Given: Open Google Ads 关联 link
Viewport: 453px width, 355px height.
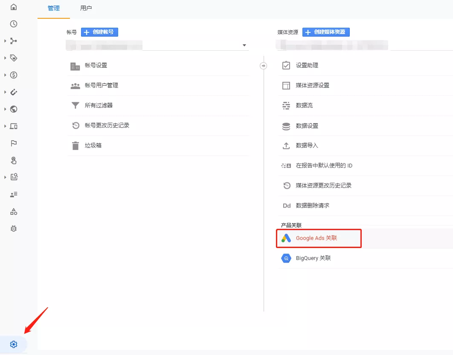Looking at the screenshot, I should coord(316,238).
